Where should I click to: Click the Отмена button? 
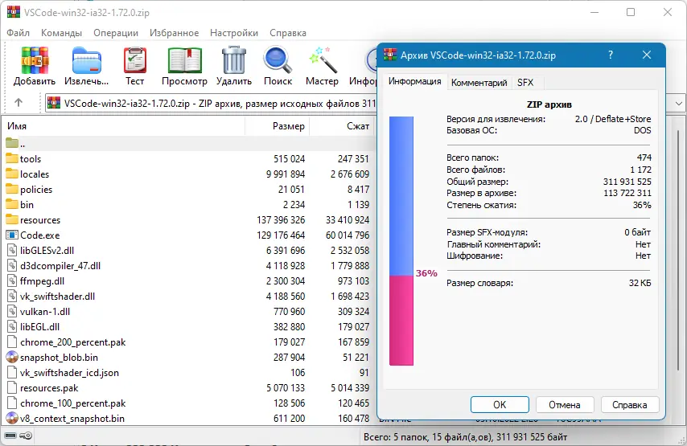565,405
